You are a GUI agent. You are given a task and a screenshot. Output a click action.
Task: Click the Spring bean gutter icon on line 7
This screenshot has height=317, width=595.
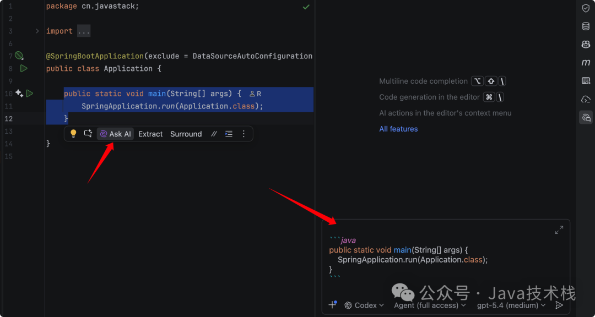tap(19, 56)
